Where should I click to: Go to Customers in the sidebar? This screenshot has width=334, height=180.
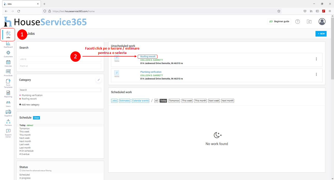click(x=8, y=53)
